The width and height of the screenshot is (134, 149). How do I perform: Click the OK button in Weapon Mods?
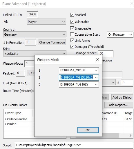click(x=88, y=130)
